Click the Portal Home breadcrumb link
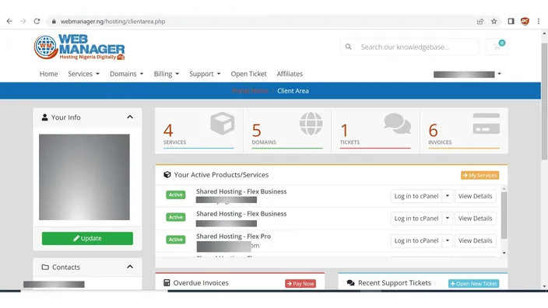Screen dimensions: 548x308 click(250, 91)
